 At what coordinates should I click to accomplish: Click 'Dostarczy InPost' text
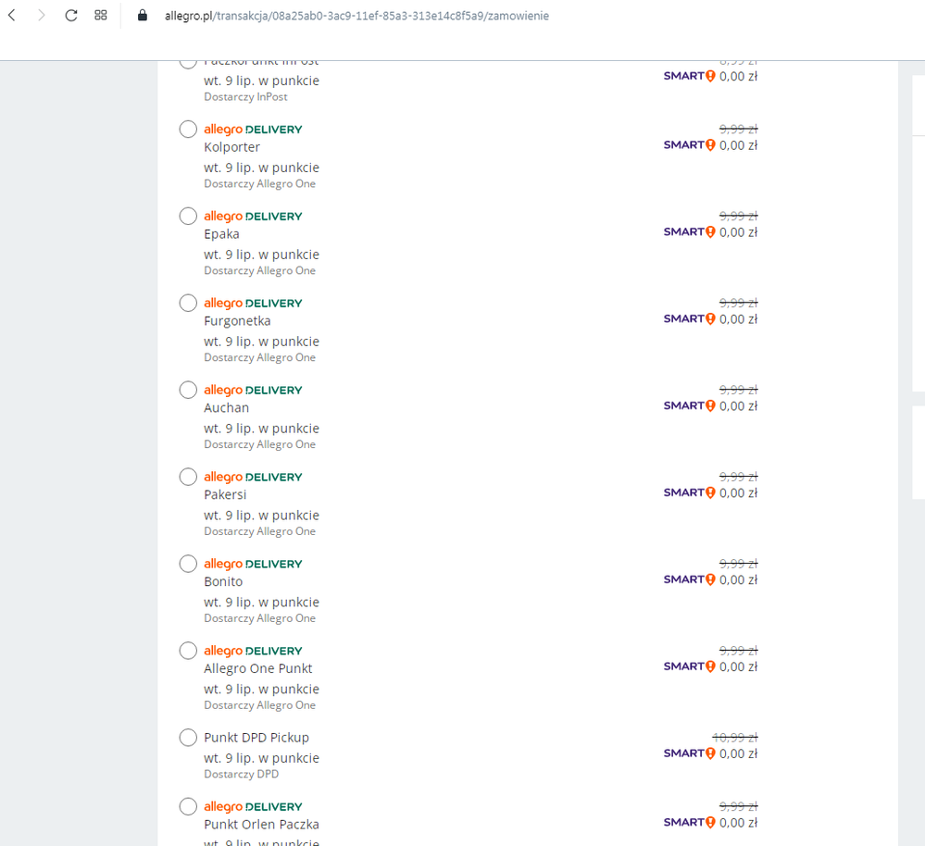[245, 97]
